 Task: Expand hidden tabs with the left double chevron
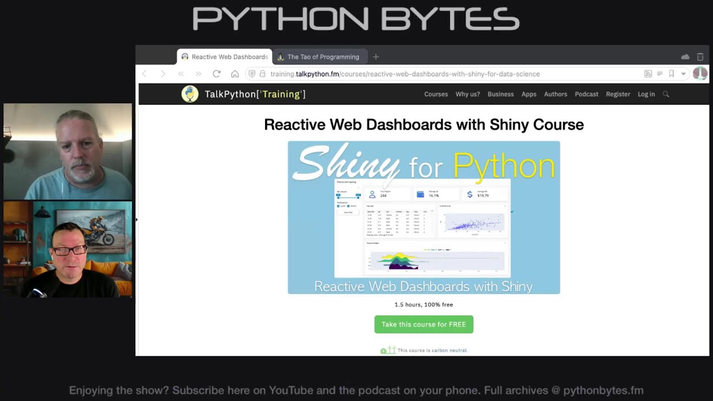point(180,74)
